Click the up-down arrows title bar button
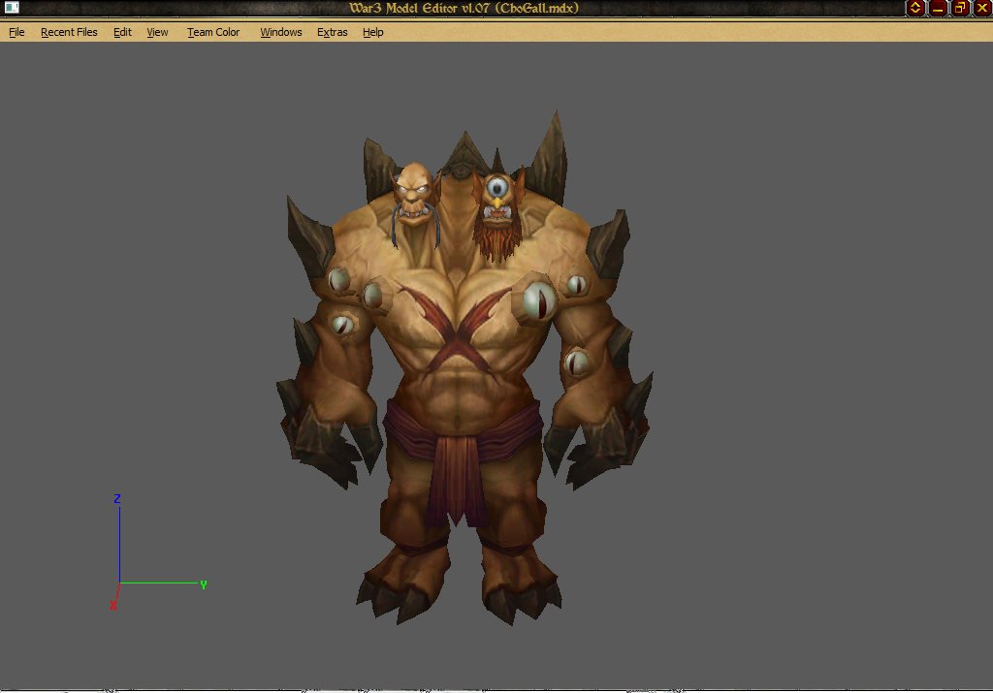The width and height of the screenshot is (993, 693). click(x=915, y=8)
